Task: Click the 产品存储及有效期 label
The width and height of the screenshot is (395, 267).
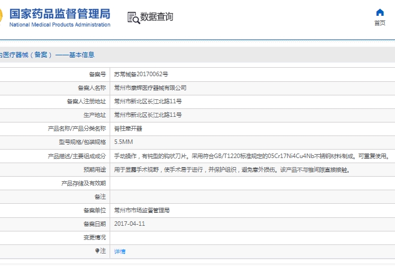Action: pyautogui.click(x=84, y=183)
